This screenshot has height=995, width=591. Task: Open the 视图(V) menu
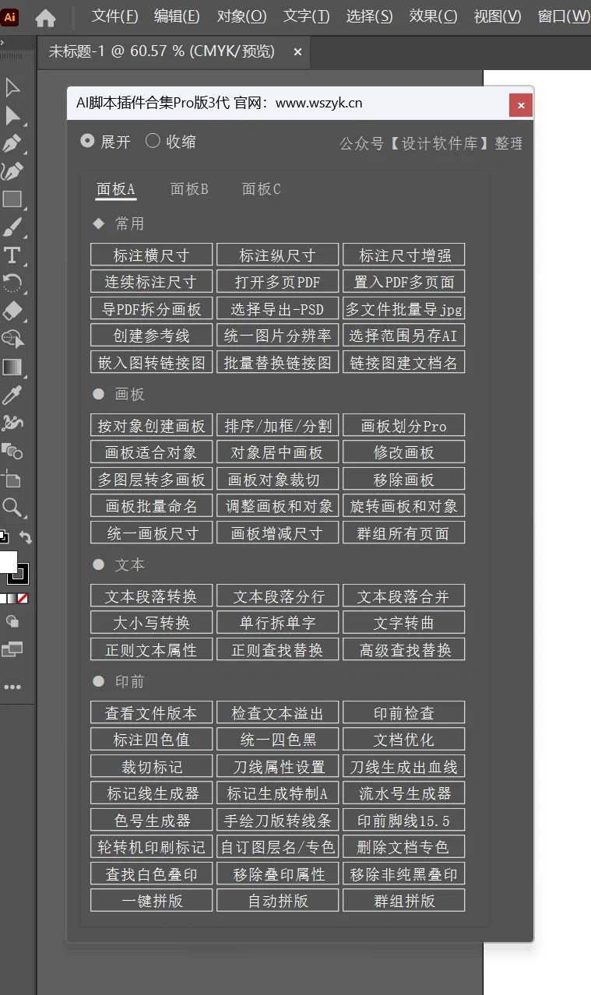click(x=498, y=16)
